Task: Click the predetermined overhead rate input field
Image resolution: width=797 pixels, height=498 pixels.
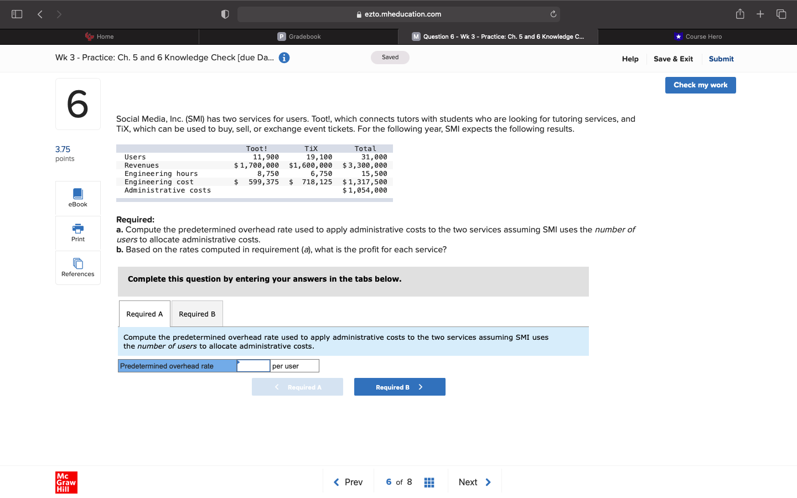Action: click(253, 366)
